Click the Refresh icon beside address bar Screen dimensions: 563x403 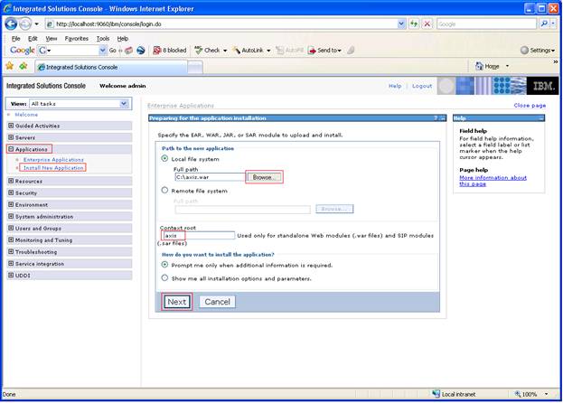pos(414,24)
